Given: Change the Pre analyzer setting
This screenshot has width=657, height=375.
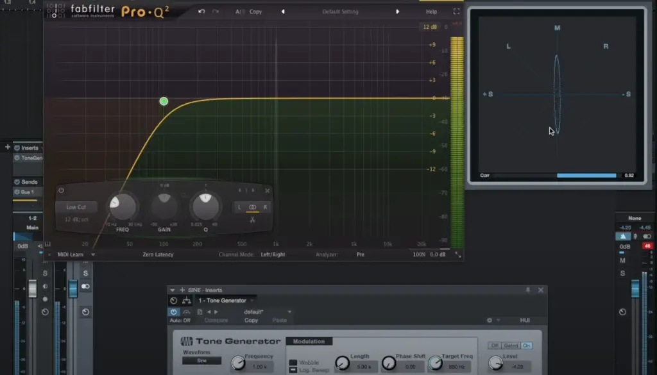Looking at the screenshot, I should [x=361, y=254].
